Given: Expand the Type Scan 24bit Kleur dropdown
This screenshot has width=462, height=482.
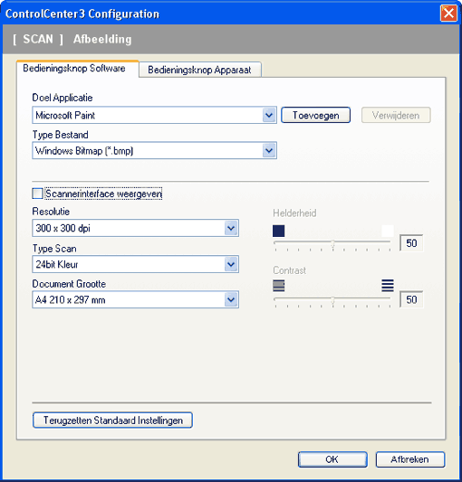Looking at the screenshot, I should pyautogui.click(x=231, y=264).
